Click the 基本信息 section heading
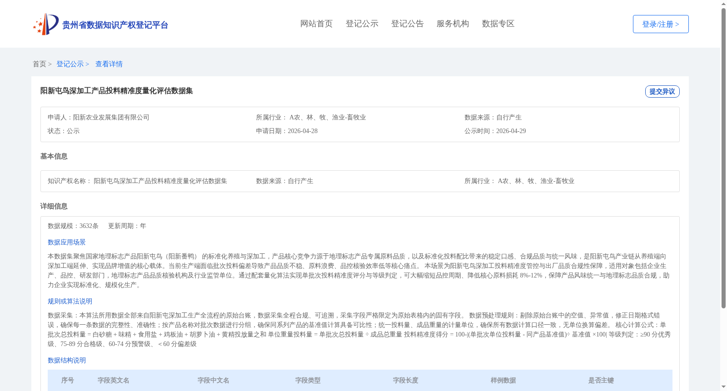This screenshot has width=727, height=391. coord(54,156)
